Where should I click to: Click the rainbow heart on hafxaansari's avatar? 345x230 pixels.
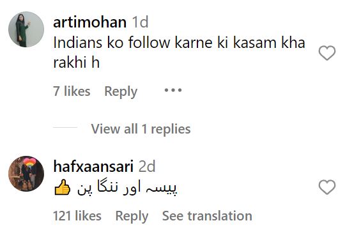pos(29,162)
